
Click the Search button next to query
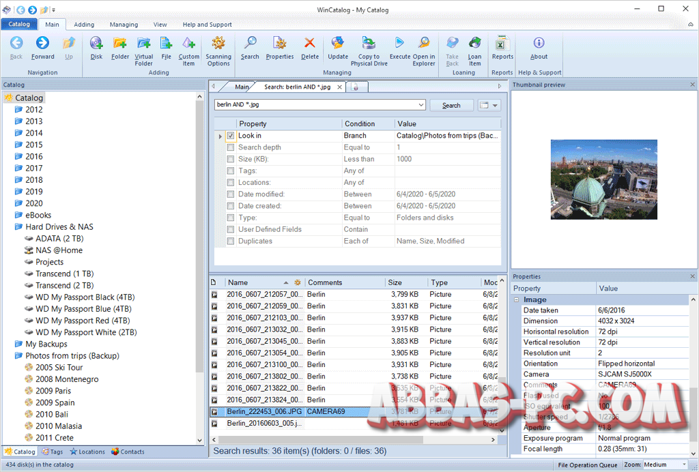[x=451, y=106]
